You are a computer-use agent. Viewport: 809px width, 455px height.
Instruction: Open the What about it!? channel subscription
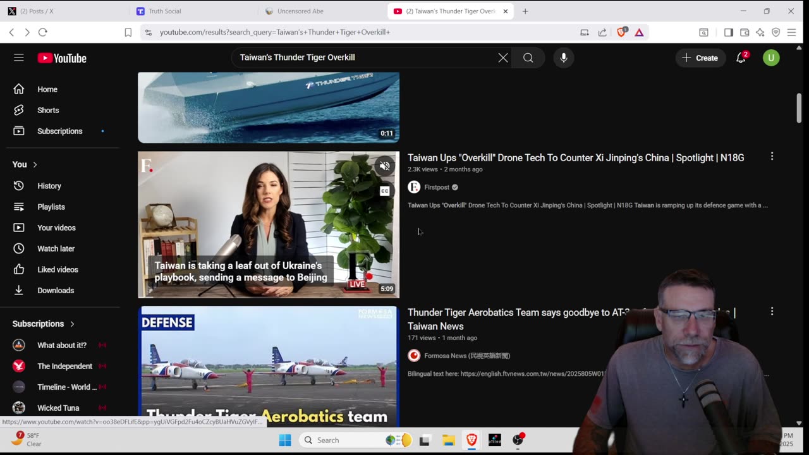point(63,345)
